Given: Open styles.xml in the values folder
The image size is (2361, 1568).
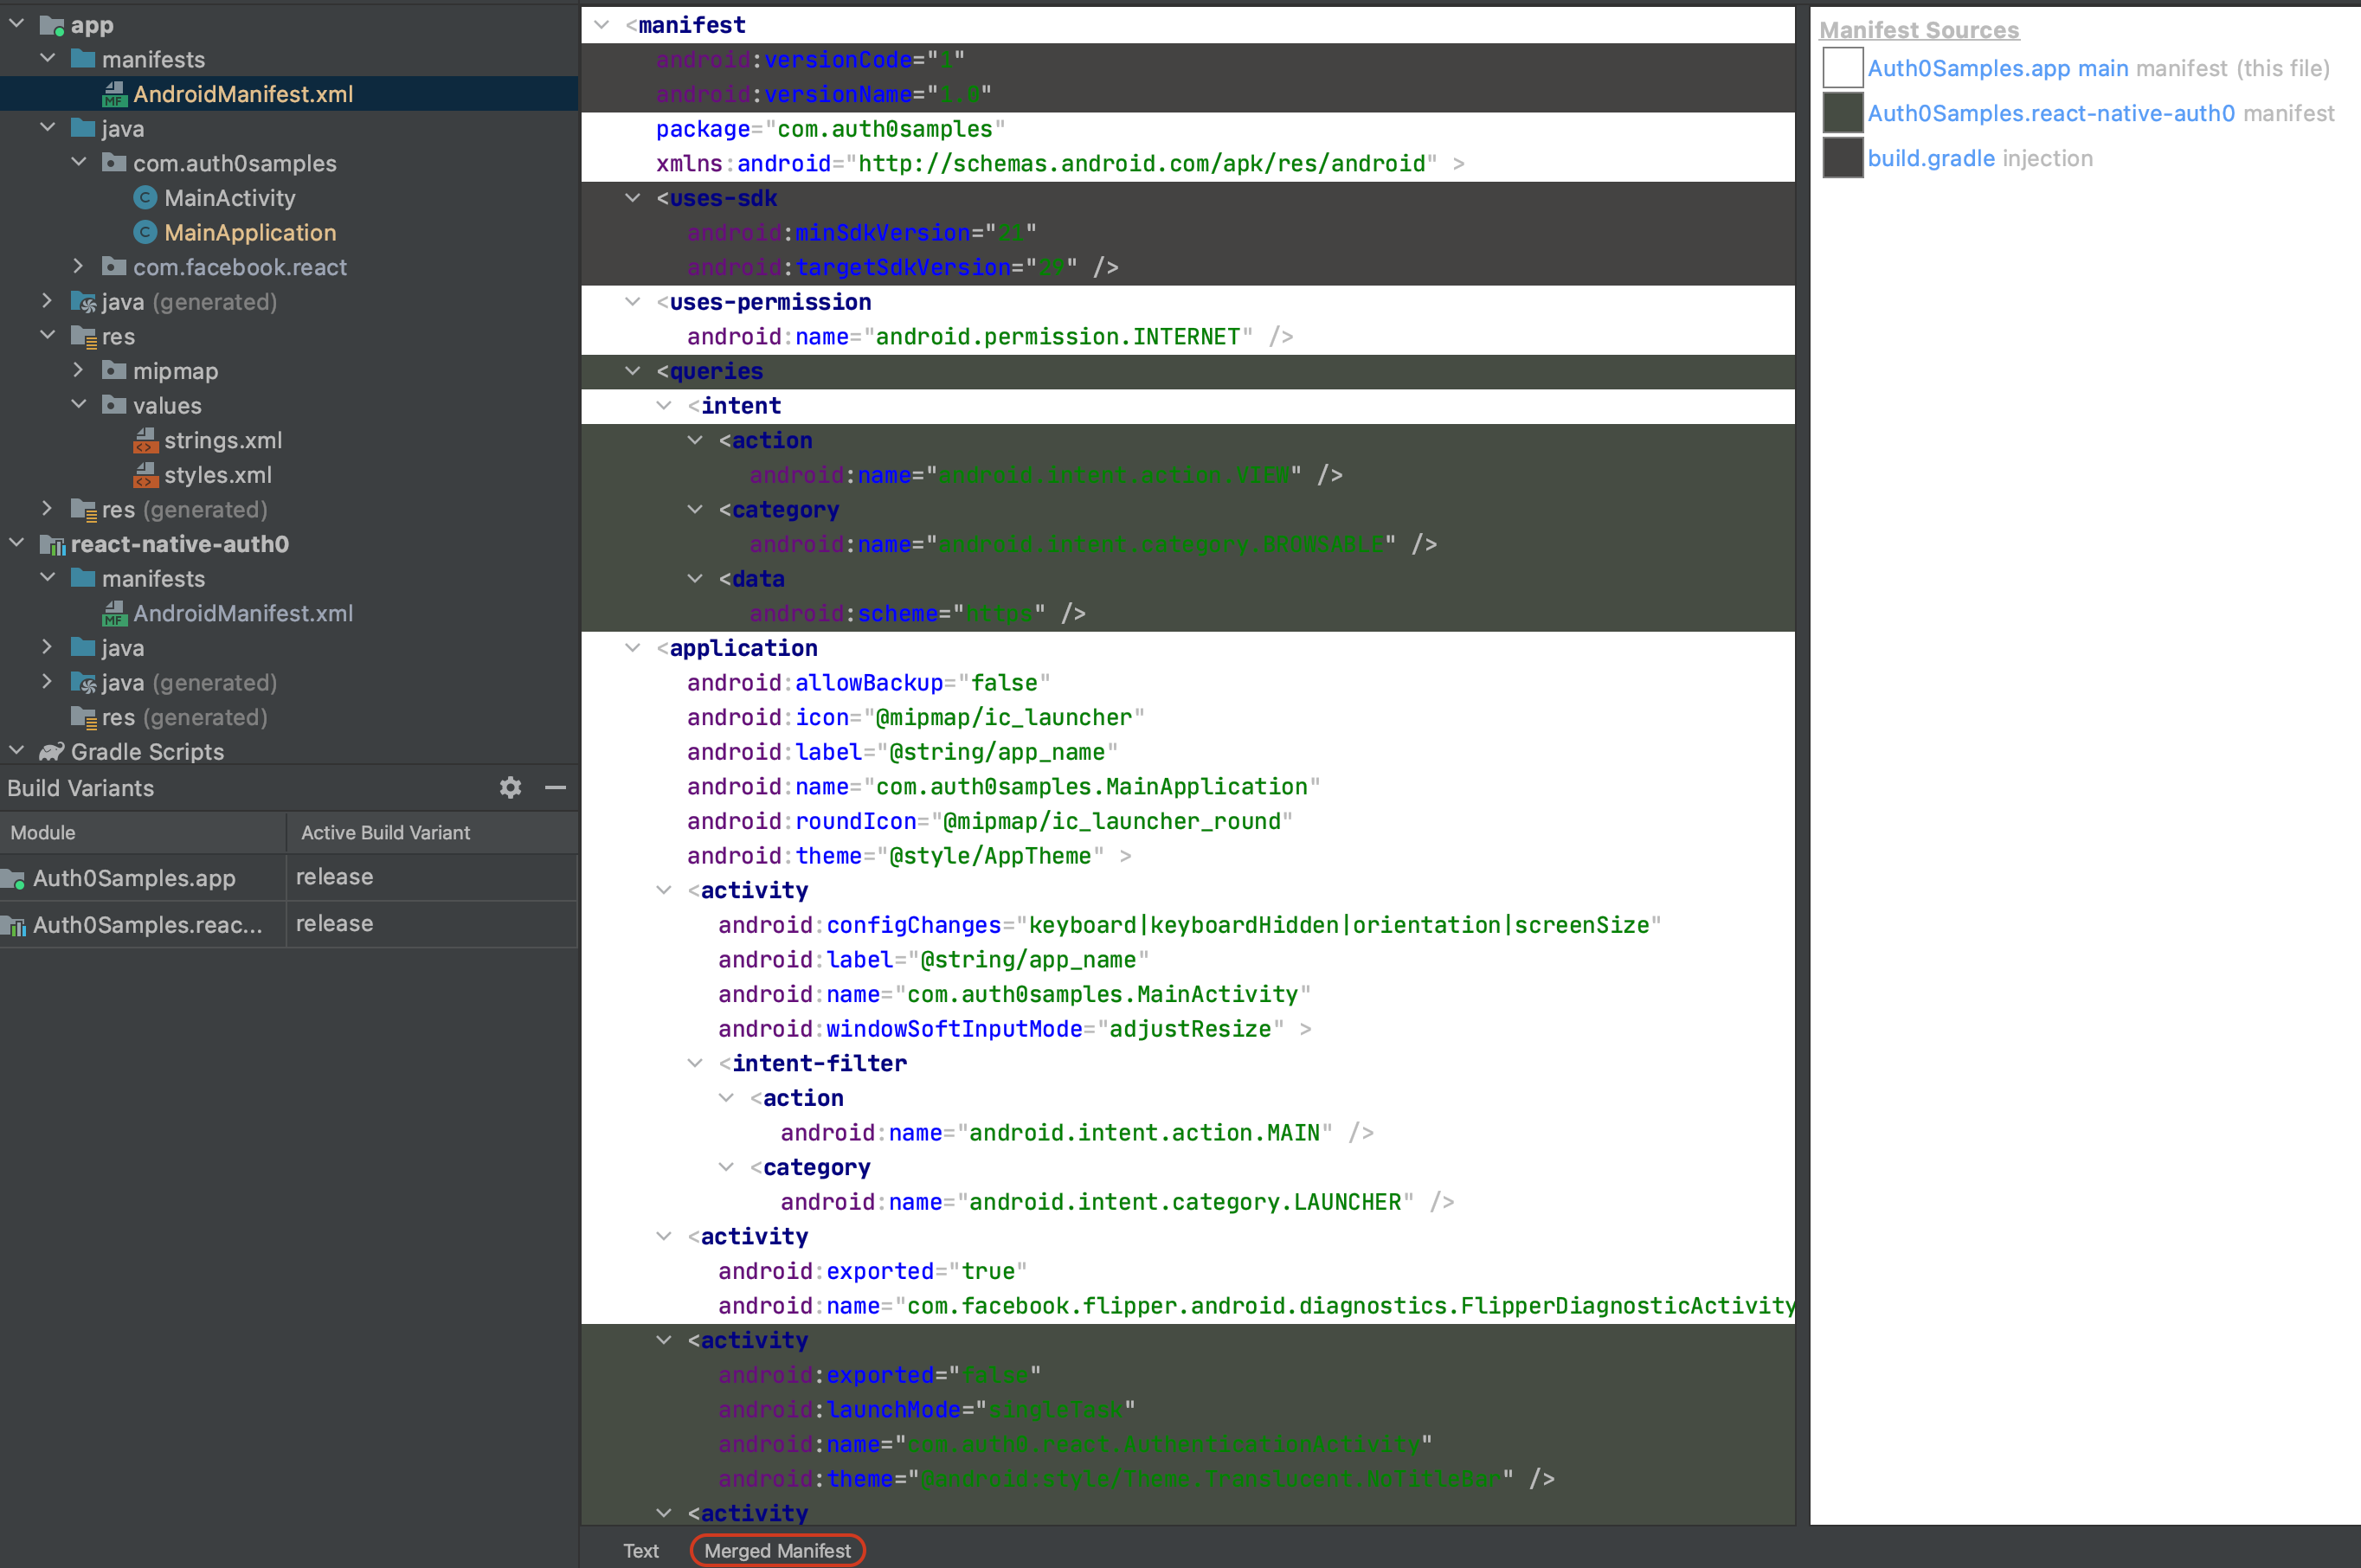Looking at the screenshot, I should 219,475.
